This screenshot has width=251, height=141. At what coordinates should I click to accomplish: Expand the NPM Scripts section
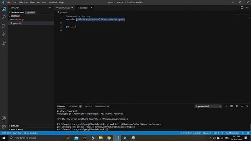(x=17, y=130)
